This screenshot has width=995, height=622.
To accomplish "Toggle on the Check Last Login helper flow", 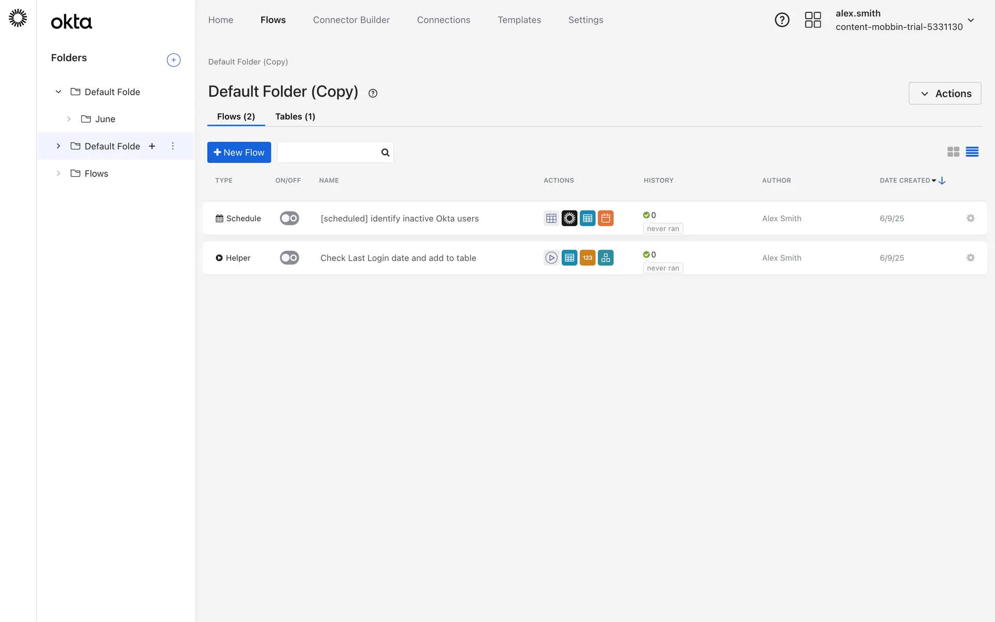I will [289, 258].
